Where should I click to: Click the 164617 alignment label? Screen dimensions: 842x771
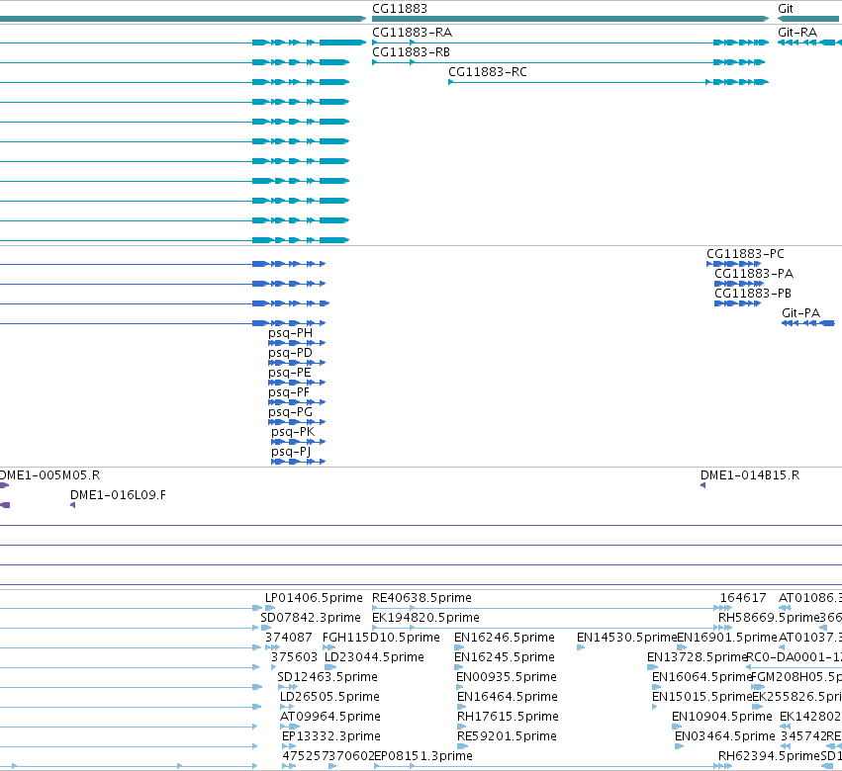click(743, 598)
